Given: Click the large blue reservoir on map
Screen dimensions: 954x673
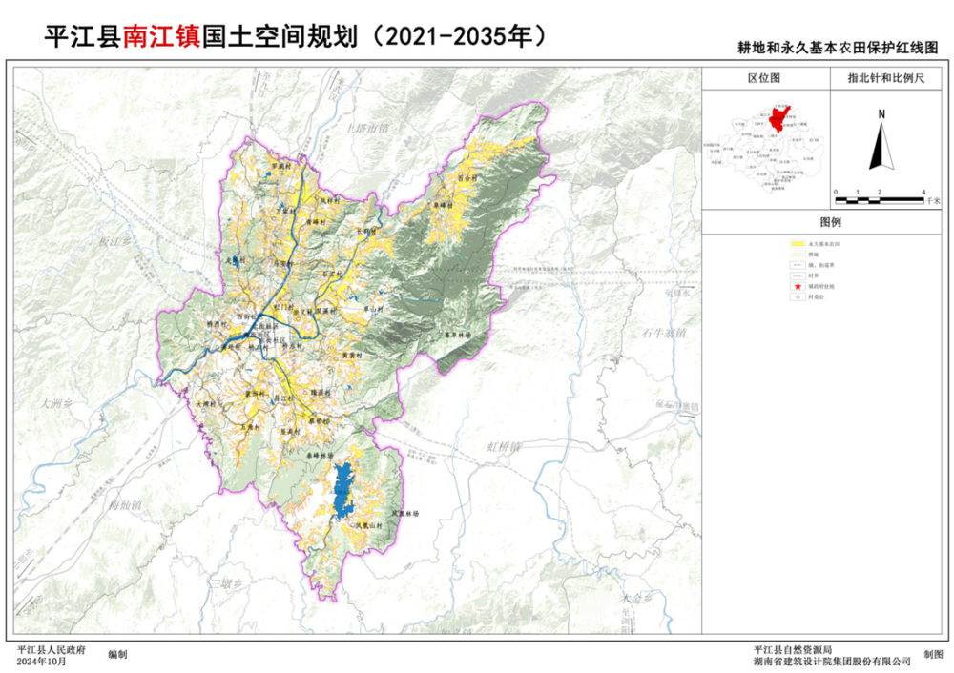Looking at the screenshot, I should [342, 491].
